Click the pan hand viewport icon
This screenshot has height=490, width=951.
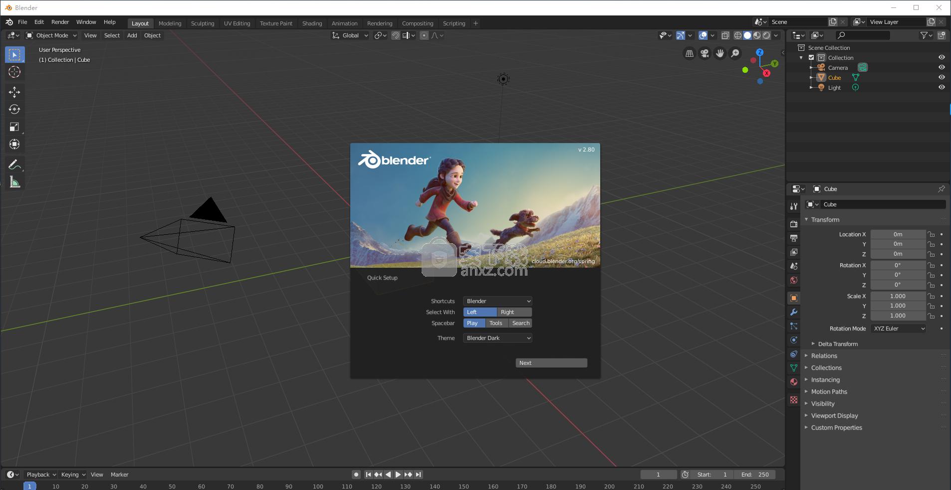point(719,53)
